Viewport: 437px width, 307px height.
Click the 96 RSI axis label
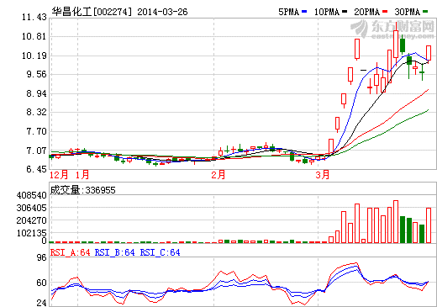point(42,257)
